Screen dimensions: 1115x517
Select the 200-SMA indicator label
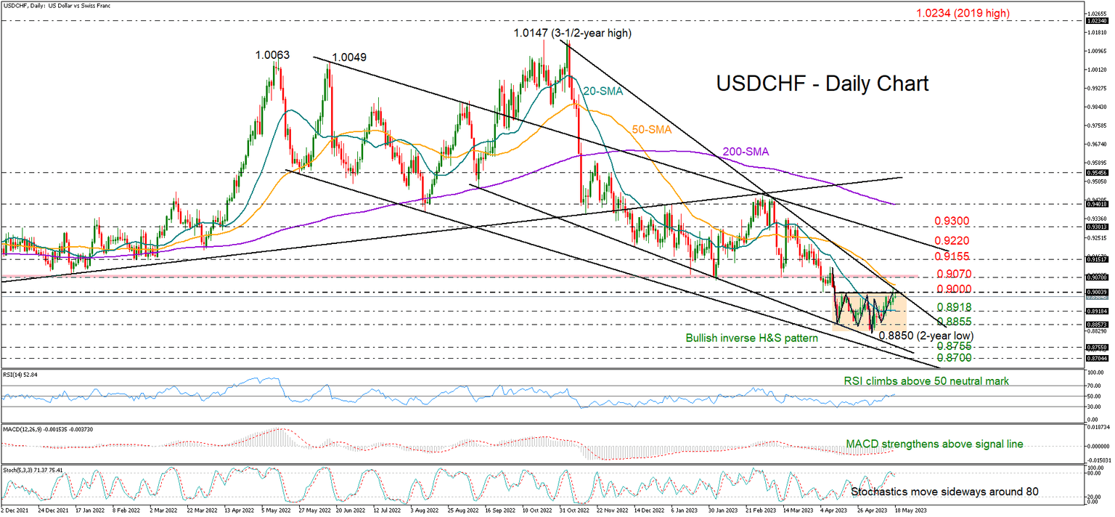coord(745,150)
